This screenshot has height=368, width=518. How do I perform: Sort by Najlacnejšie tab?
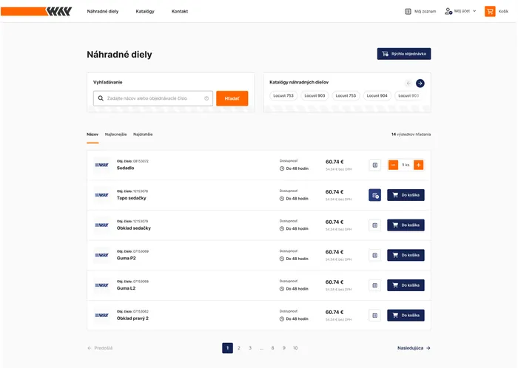pos(115,134)
